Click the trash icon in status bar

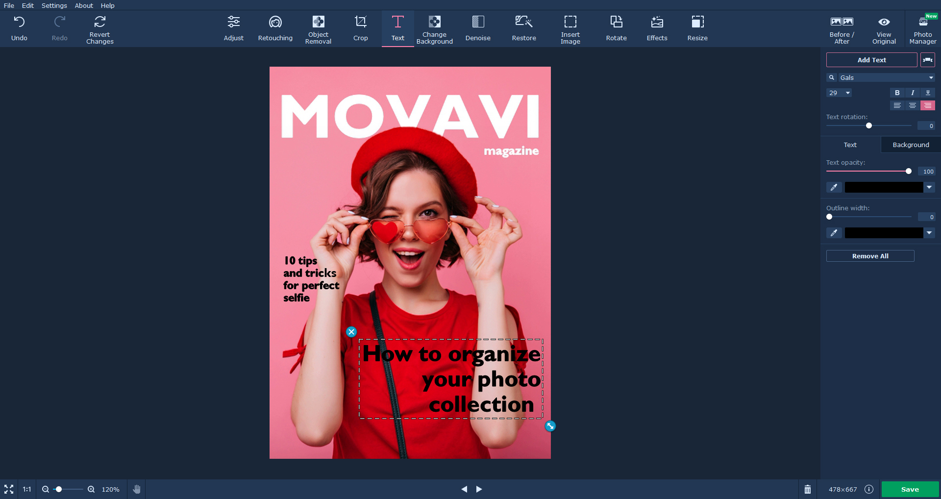tap(807, 489)
